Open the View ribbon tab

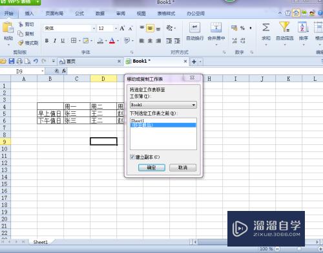tap(141, 14)
